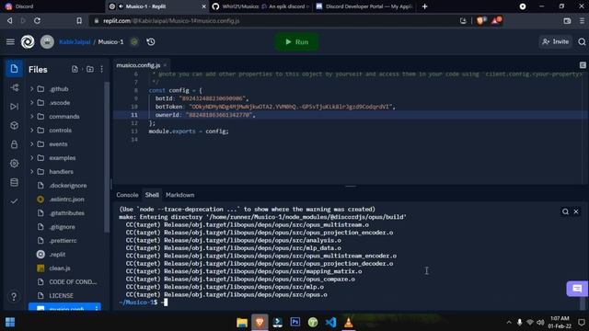Open a new browser tab
Viewport: 589px width, 331px height.
click(424, 6)
